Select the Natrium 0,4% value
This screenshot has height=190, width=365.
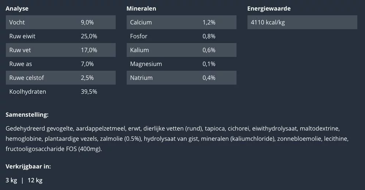[209, 78]
